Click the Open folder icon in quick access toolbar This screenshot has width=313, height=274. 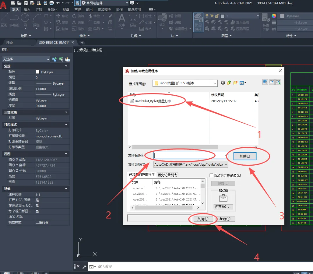pos(19,3)
